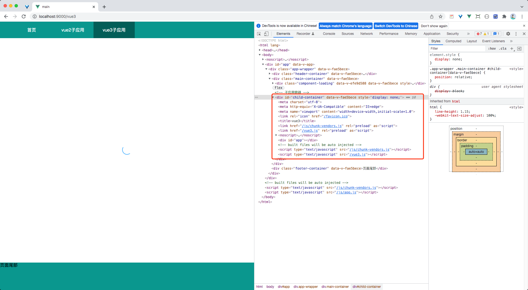Expand the header-container div node
Screen dimensions: 528x290
(x=269, y=74)
